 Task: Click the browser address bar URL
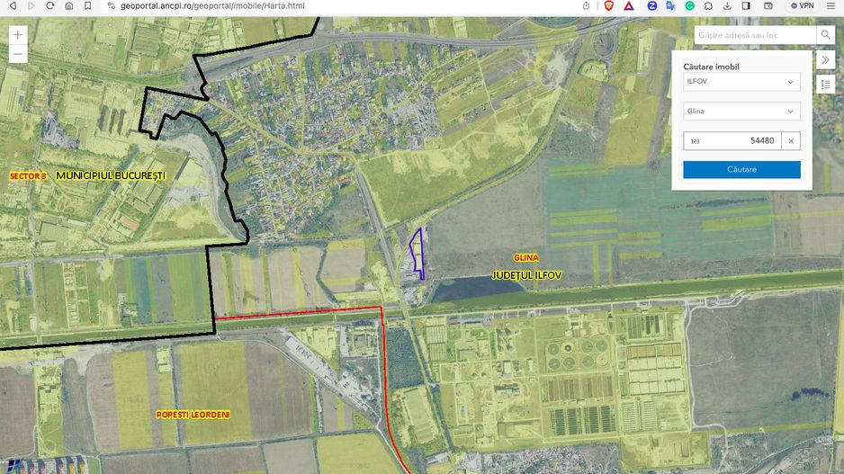212,6
